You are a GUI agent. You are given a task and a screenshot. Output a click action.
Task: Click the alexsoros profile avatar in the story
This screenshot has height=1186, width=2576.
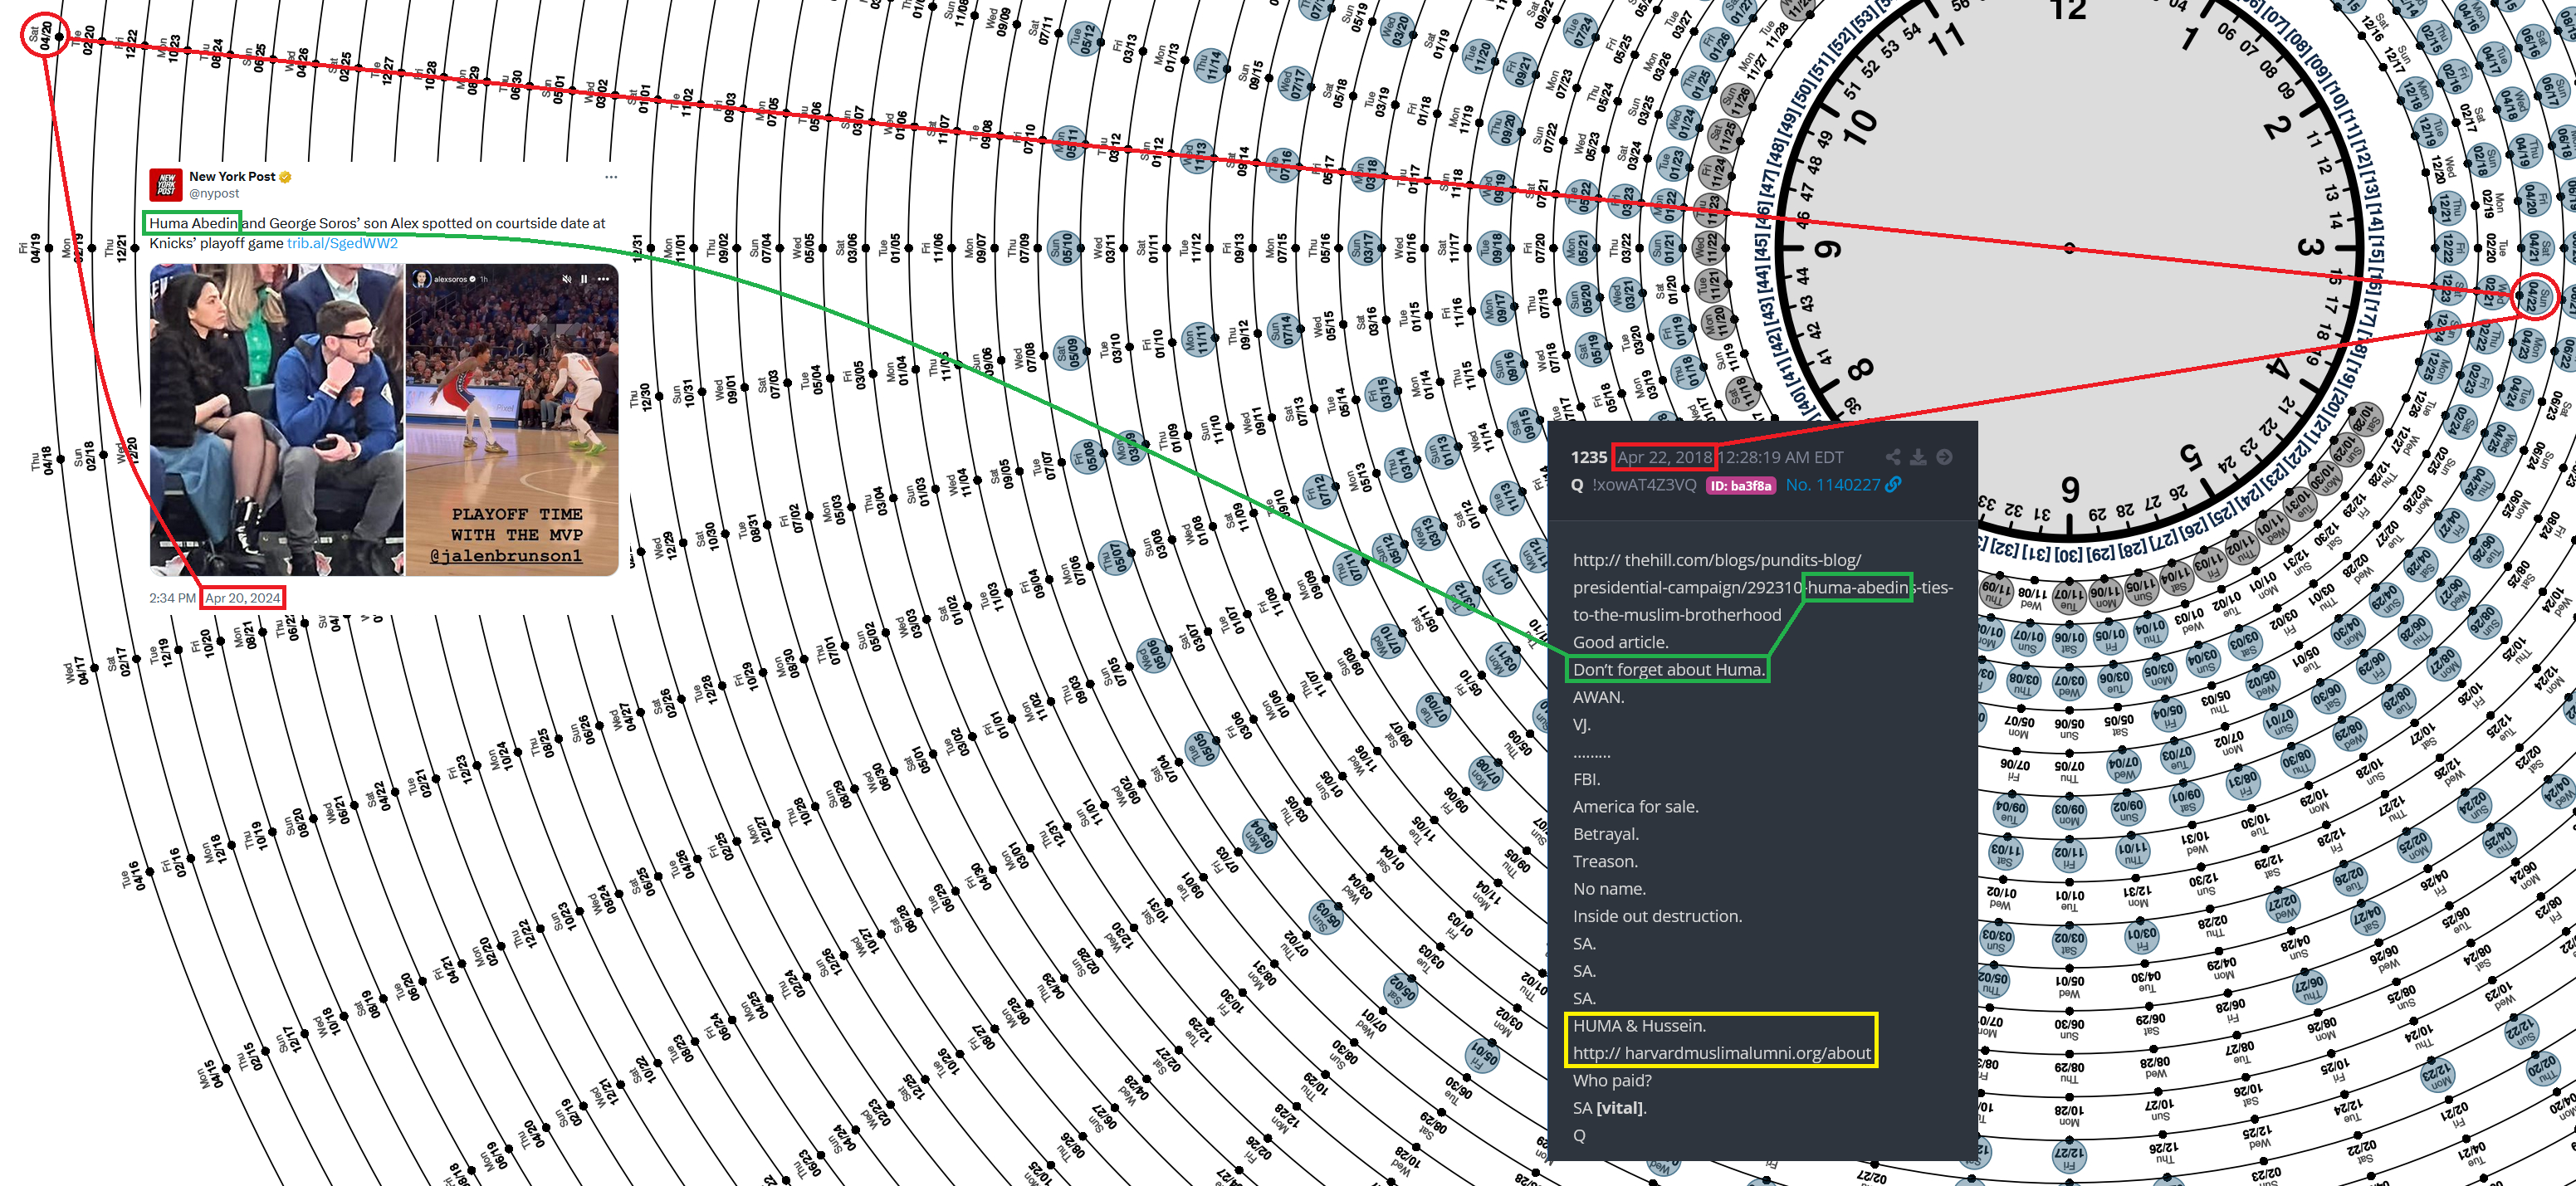(x=421, y=279)
